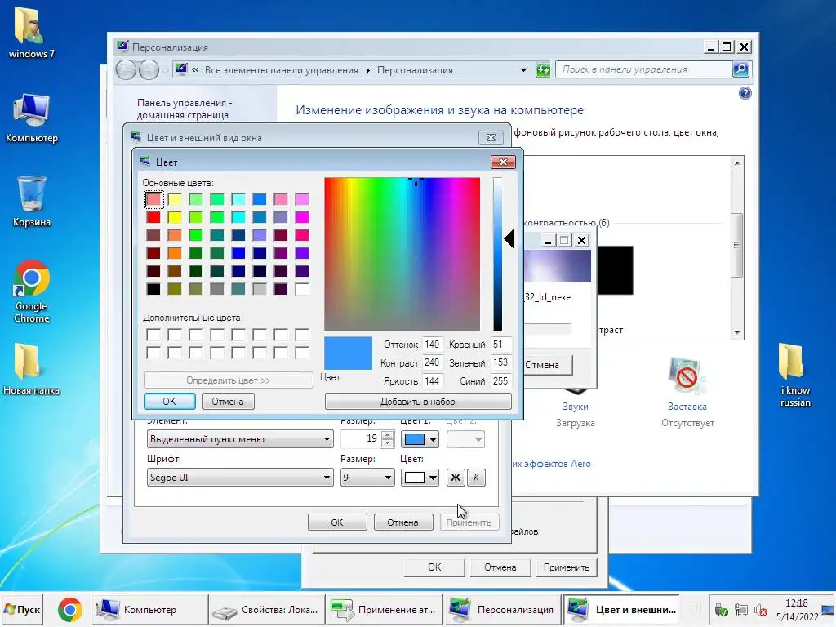The height and width of the screenshot is (627, 836).
Task: Pick the light red basic color swatch
Action: [x=153, y=199]
